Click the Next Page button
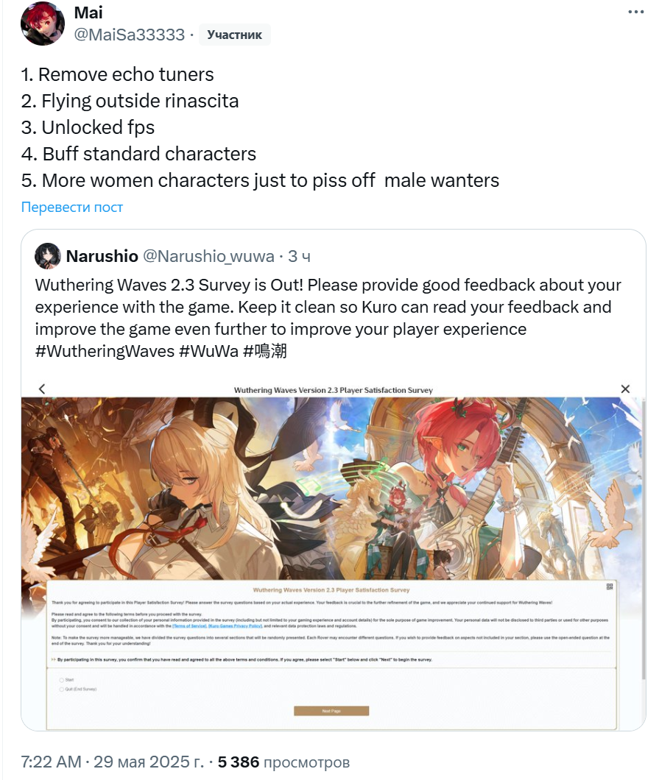 (x=331, y=711)
